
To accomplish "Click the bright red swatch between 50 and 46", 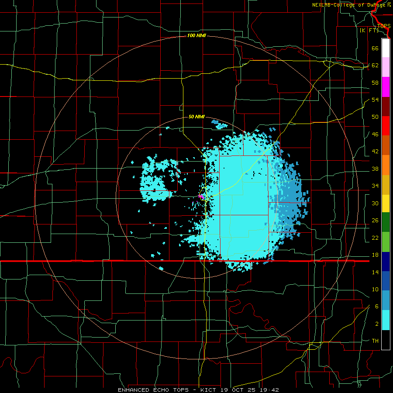I will (x=386, y=126).
